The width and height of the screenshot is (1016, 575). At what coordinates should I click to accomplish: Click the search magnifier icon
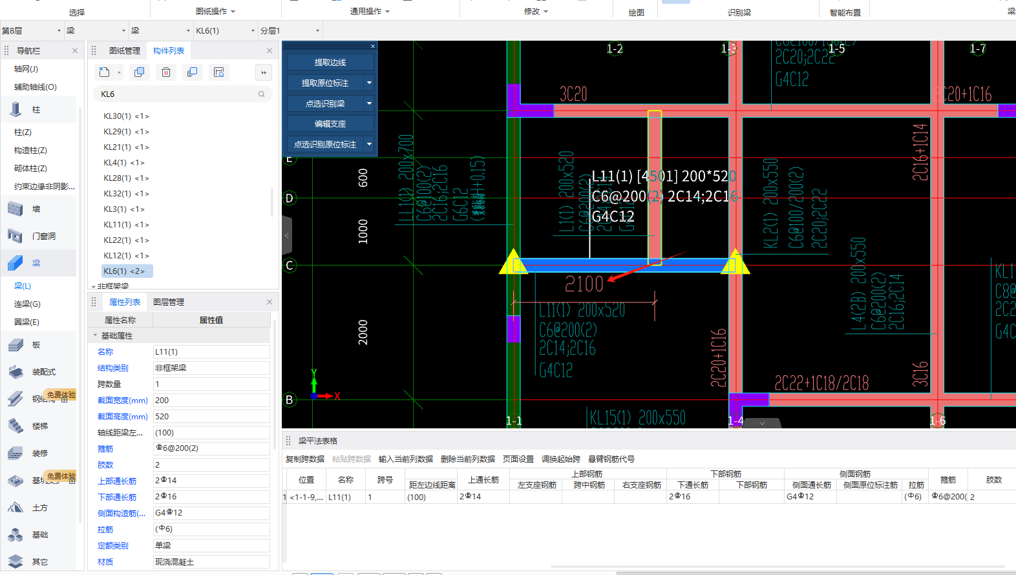coord(262,94)
